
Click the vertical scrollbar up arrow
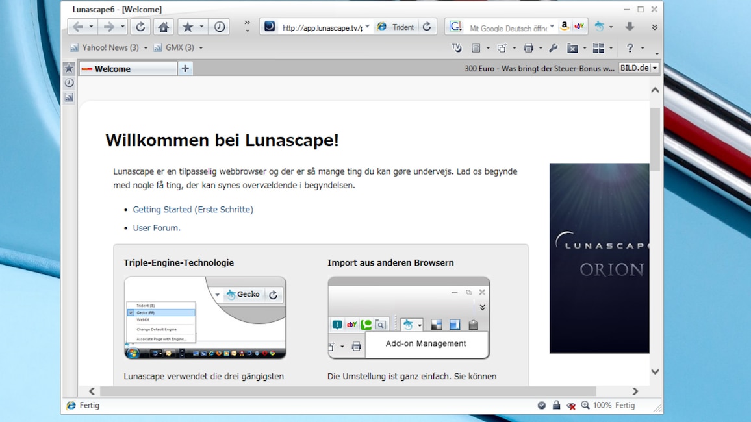point(656,90)
